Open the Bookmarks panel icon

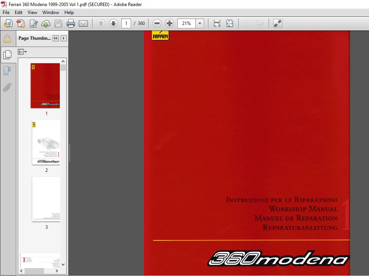[7, 71]
